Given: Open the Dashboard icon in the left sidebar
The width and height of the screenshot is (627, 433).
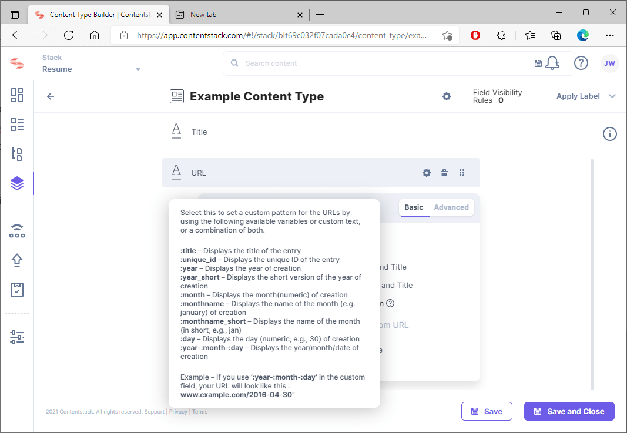Looking at the screenshot, I should click(x=17, y=95).
